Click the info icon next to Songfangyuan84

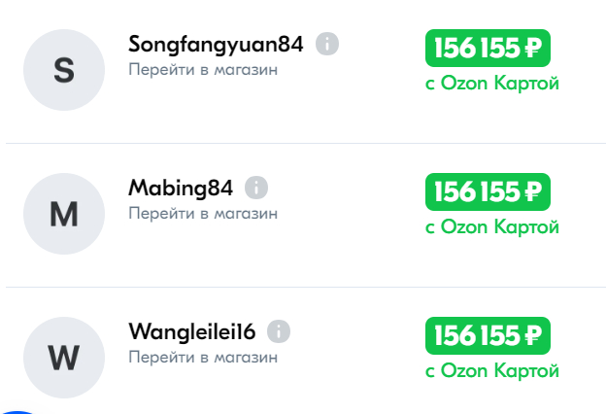327,45
